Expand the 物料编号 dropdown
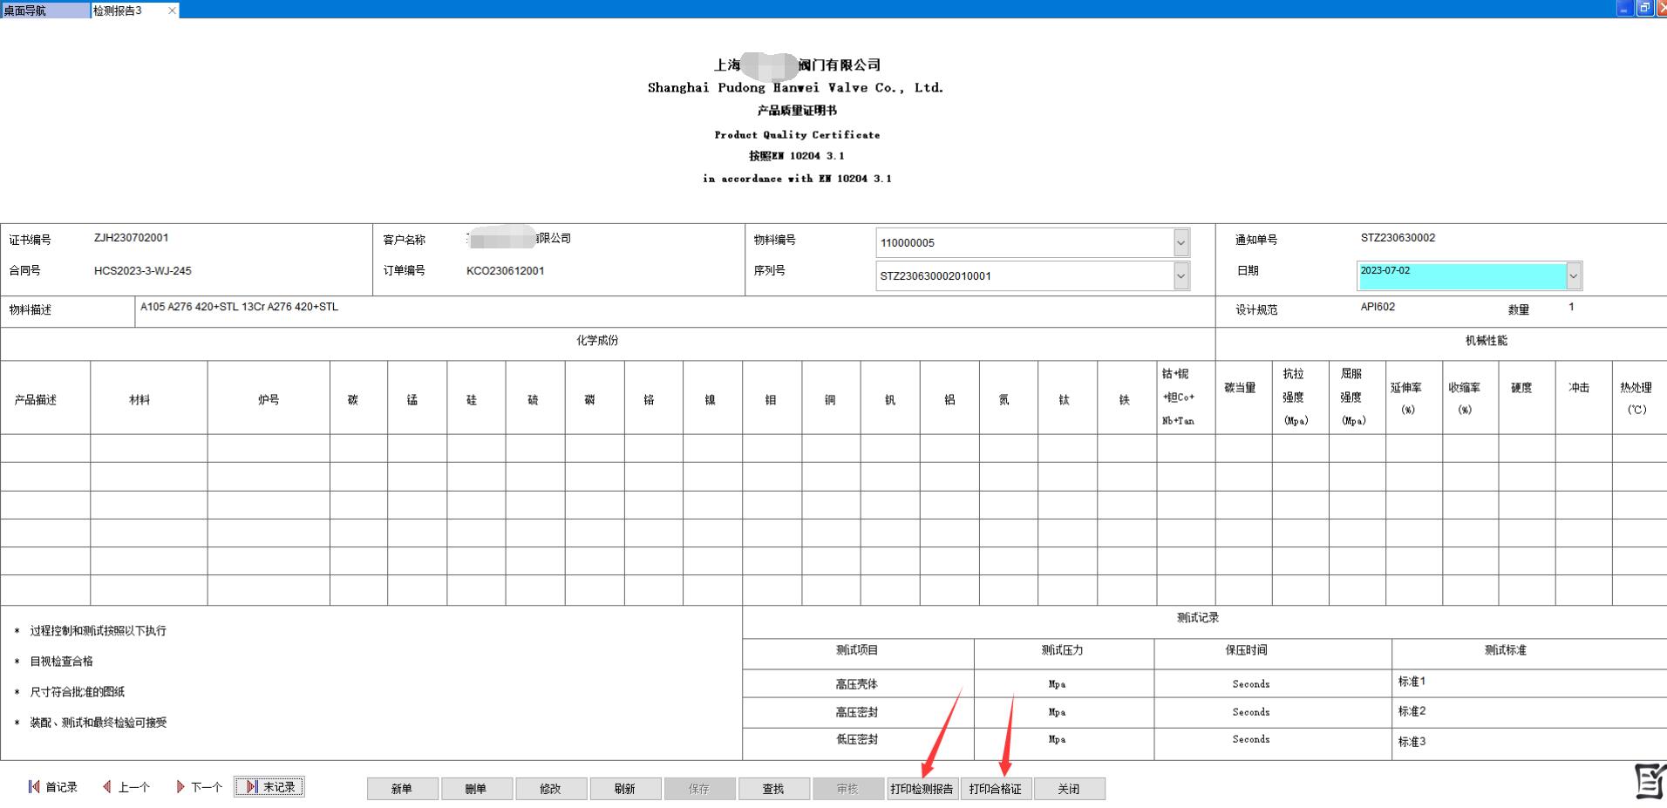 pyautogui.click(x=1181, y=243)
